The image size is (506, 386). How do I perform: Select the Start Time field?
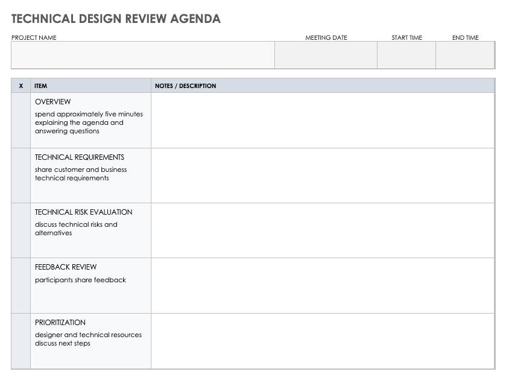click(406, 55)
